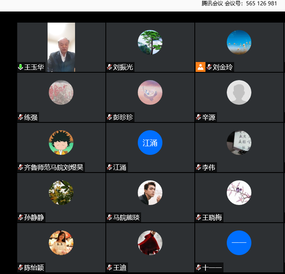This screenshot has height=274, width=285.
Task: Click the cartoon avatar of 齐鲁师范马院刘煜昊
Action: 61,143
